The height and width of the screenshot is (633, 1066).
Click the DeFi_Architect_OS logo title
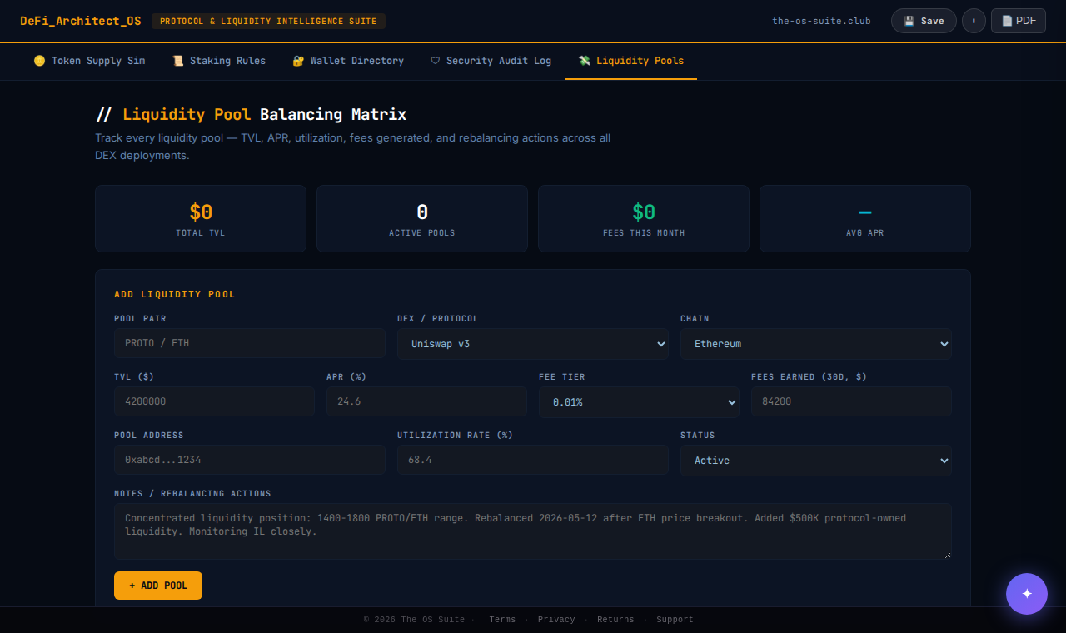(x=81, y=21)
